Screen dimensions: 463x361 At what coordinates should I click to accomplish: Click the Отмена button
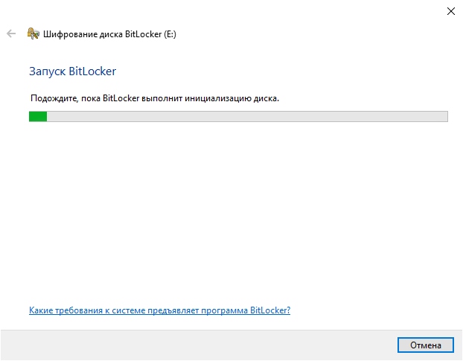tap(426, 345)
